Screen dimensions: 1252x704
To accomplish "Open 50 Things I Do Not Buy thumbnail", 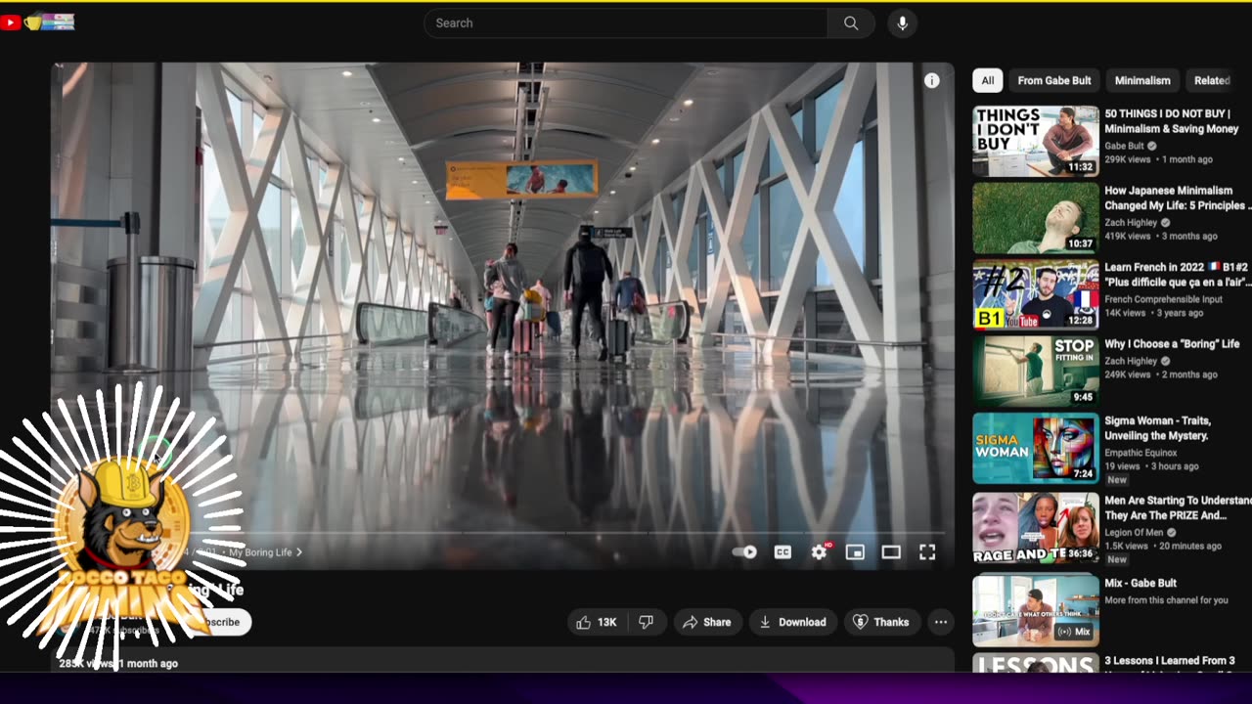I will click(x=1036, y=141).
